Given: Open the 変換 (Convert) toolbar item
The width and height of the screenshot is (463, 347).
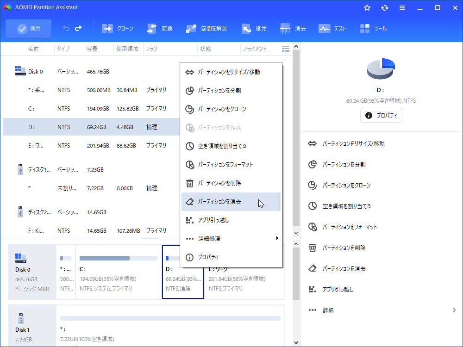Looking at the screenshot, I should pyautogui.click(x=160, y=29).
